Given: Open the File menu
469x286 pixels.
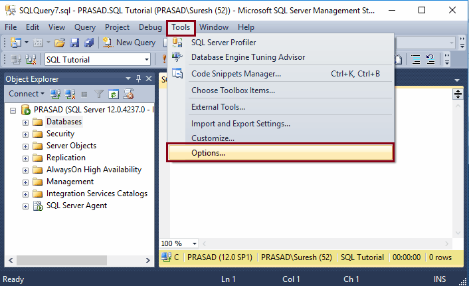Looking at the screenshot, I should pos(11,27).
